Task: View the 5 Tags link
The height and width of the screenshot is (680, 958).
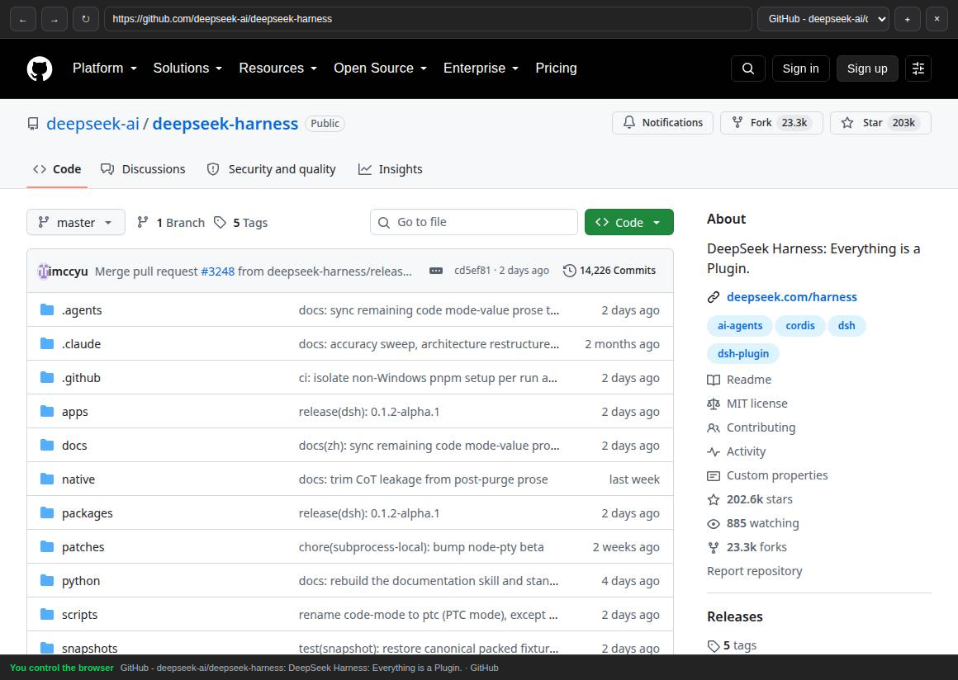Action: pos(240,222)
